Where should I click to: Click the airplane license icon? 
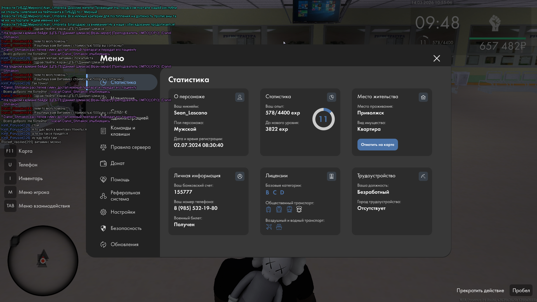[269, 227]
